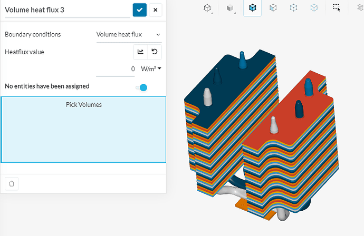Select the gray shaded cube render mode

coord(230,8)
